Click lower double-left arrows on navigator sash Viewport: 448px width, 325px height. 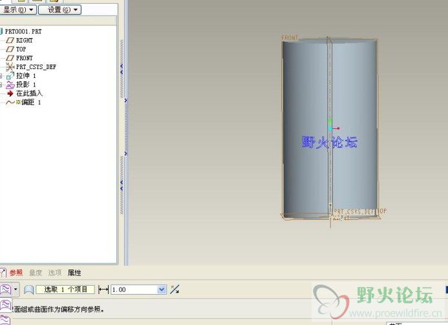122,185
